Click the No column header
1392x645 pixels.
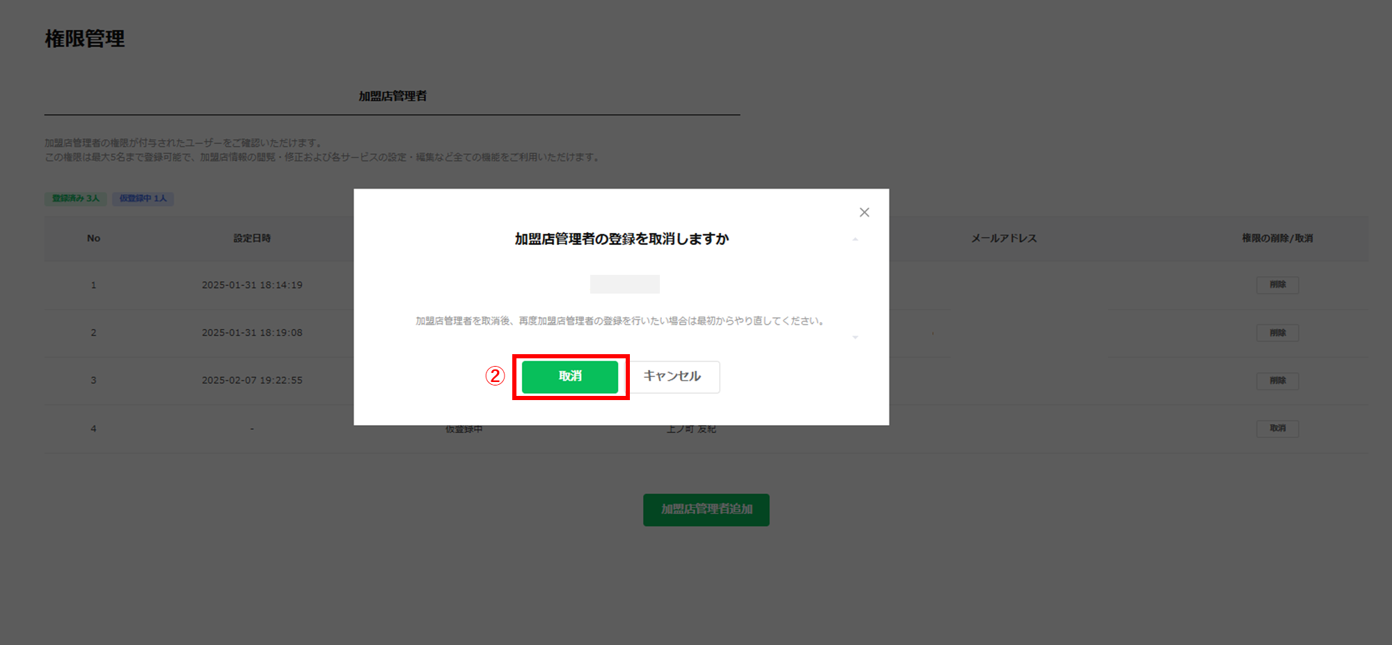click(93, 238)
